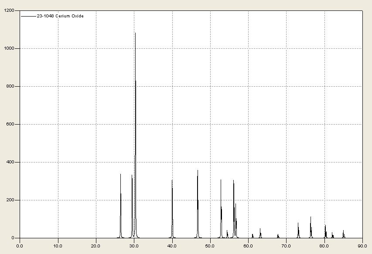Select the peak near 76 degrees
Screen dimensions: 372x254
[311, 227]
